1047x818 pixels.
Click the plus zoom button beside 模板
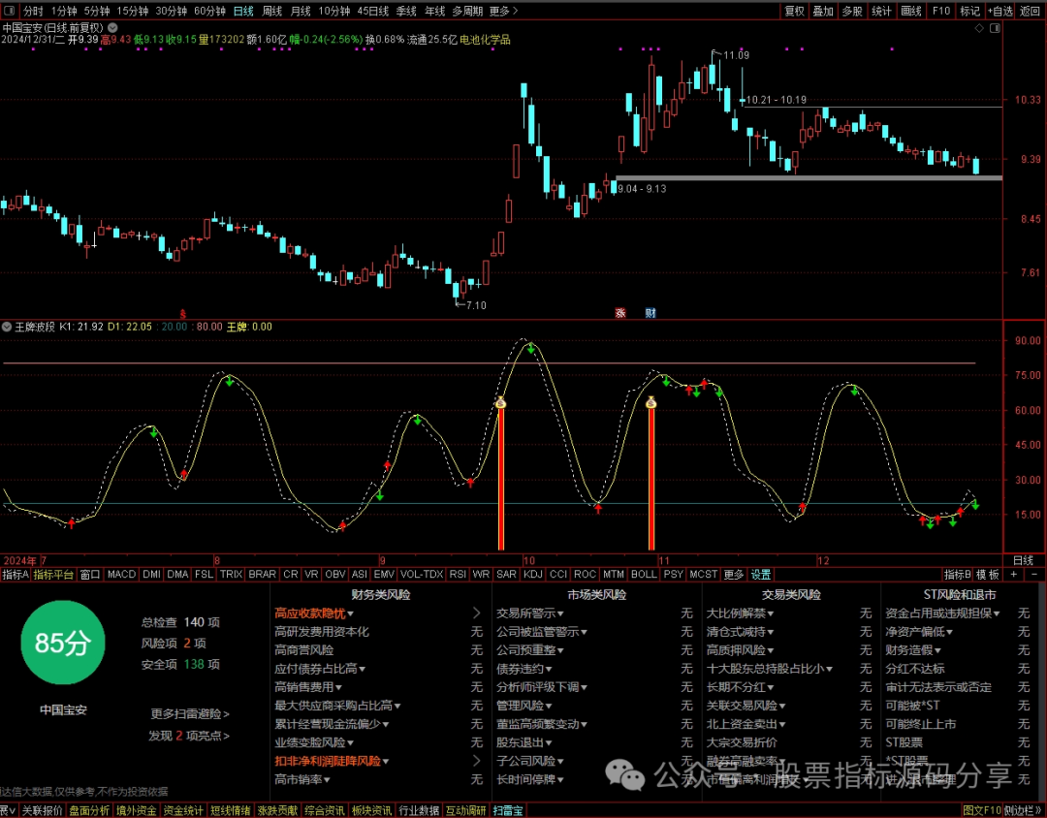pyautogui.click(x=1014, y=575)
